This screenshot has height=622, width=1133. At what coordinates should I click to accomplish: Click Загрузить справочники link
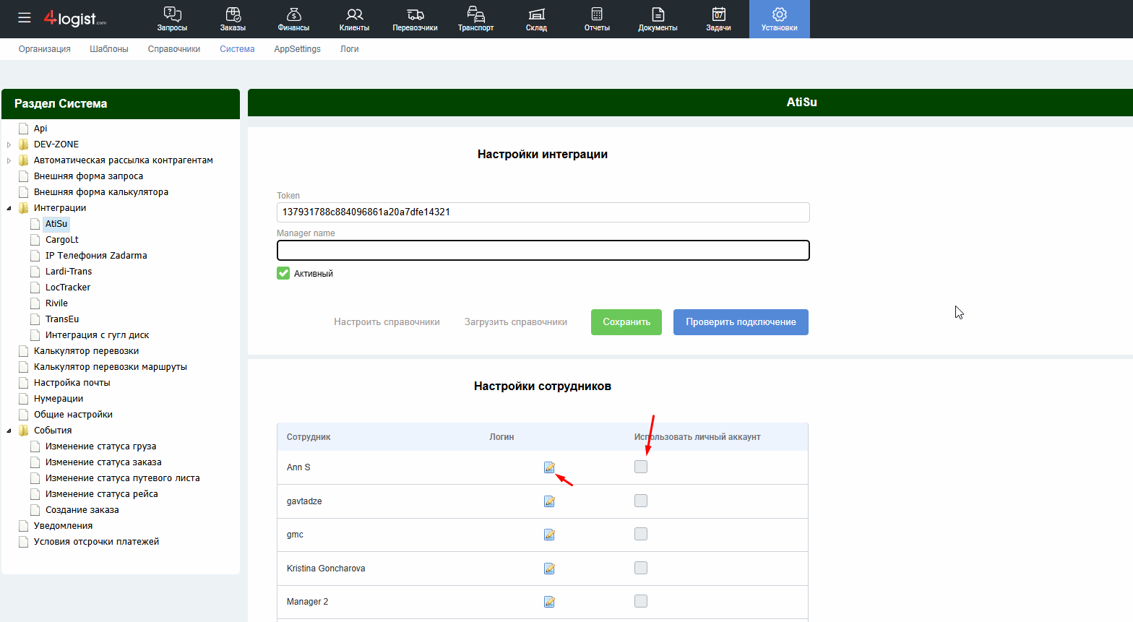[x=516, y=322]
